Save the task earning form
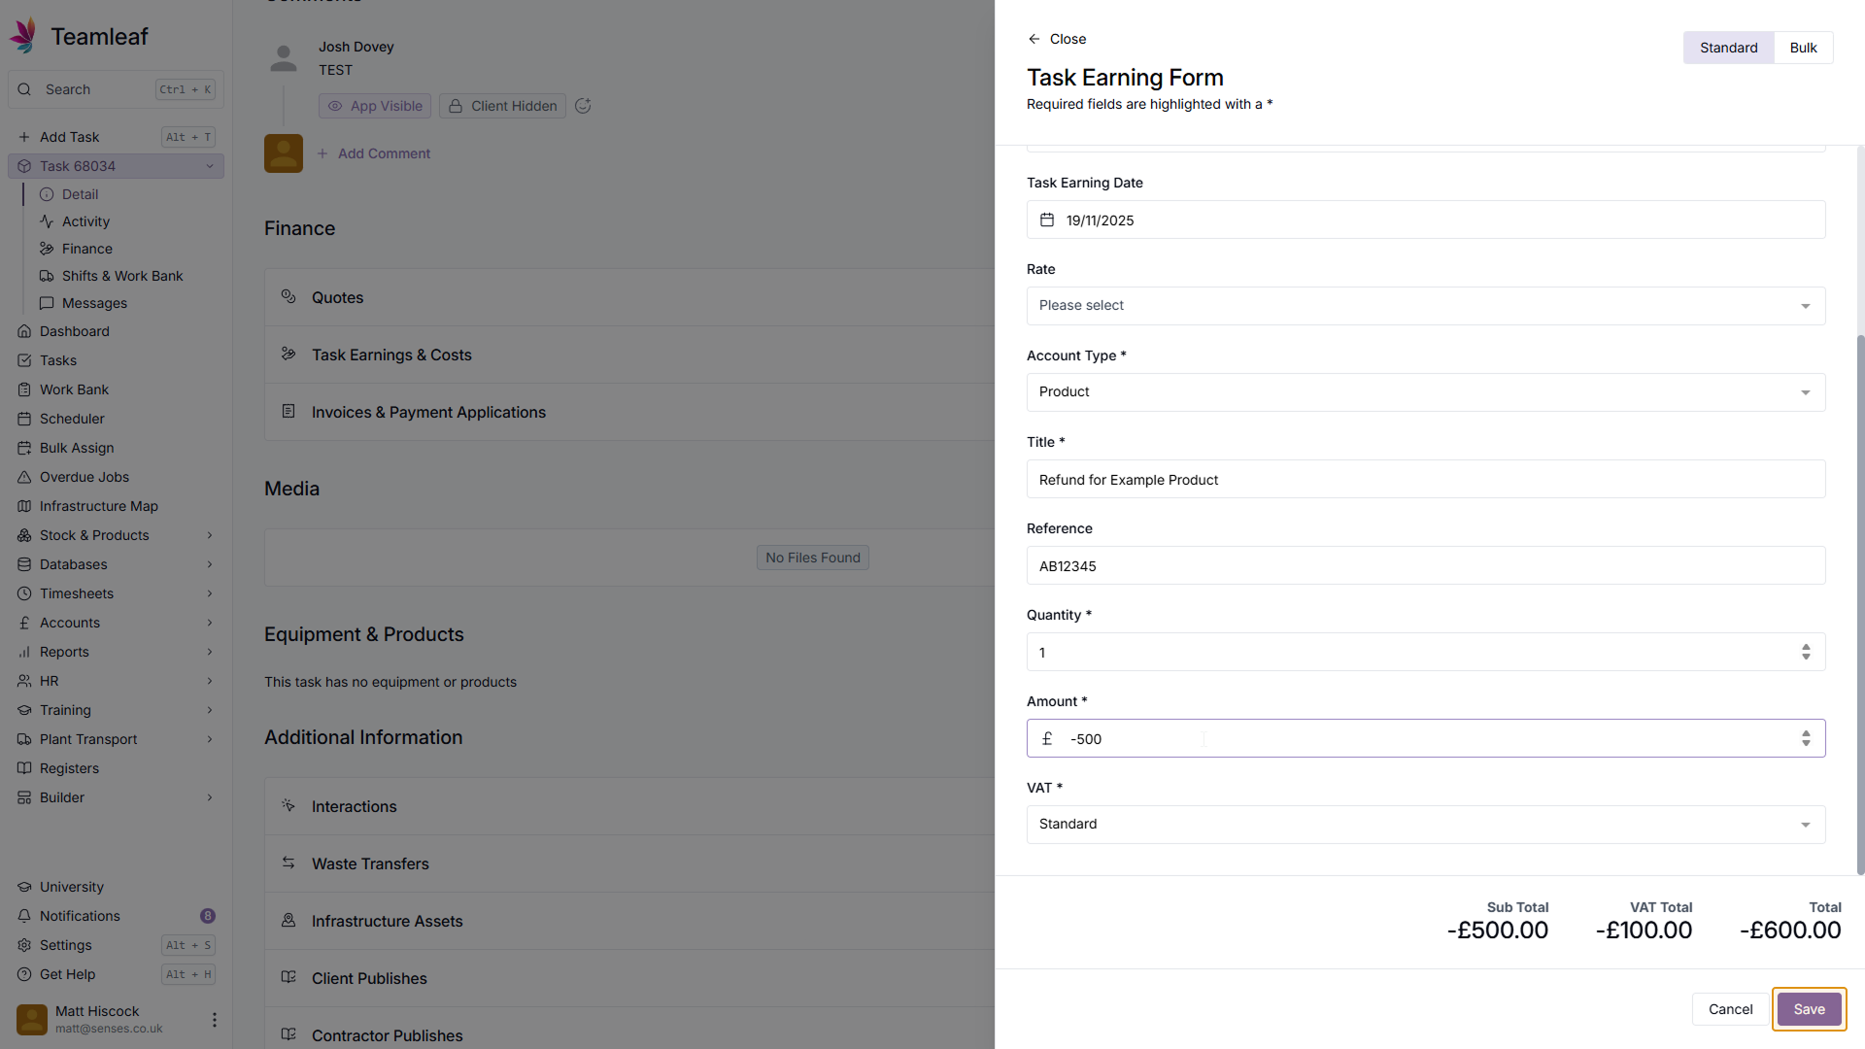This screenshot has height=1049, width=1865. point(1809,1009)
